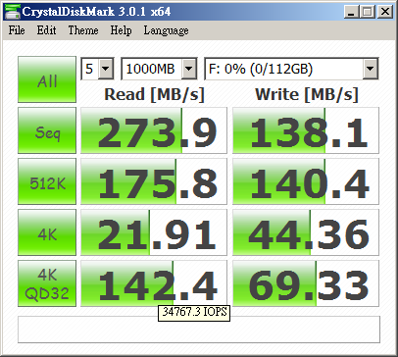Start the Seq benchmark test

click(x=47, y=130)
